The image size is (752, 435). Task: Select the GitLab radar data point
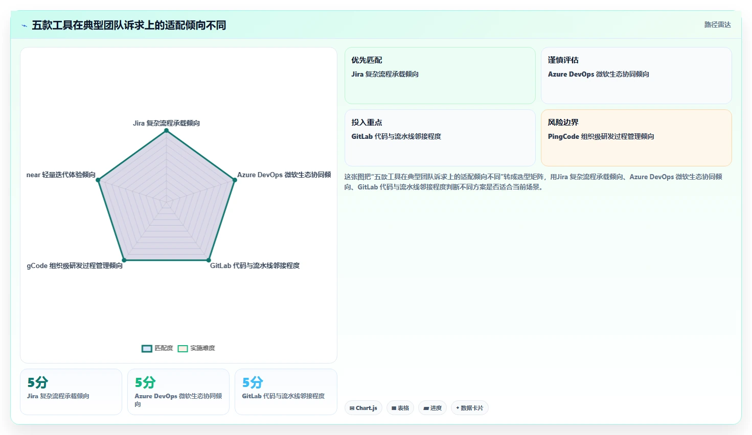coord(209,260)
